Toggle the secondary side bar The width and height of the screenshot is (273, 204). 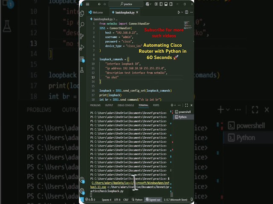[x=171, y=4]
